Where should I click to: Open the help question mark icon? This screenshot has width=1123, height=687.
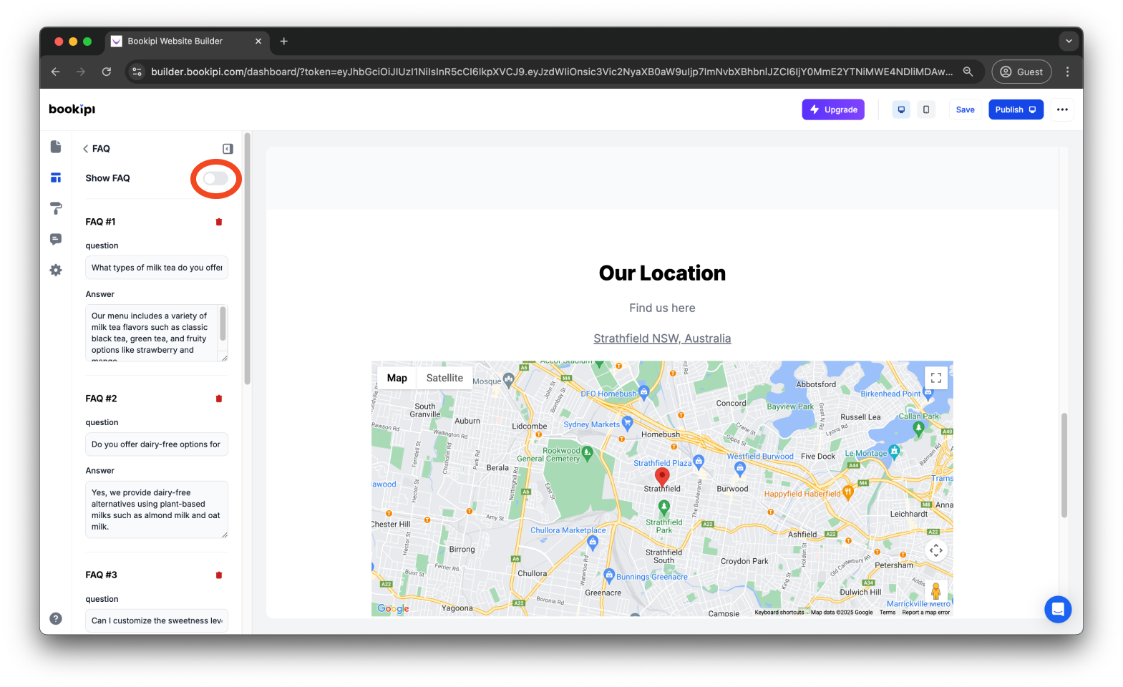[x=56, y=618]
